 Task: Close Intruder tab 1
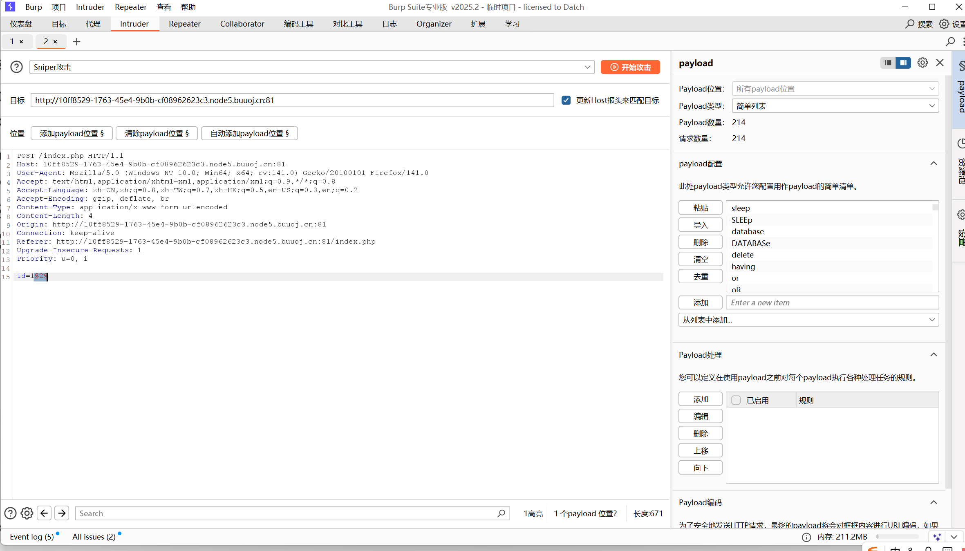coord(21,42)
